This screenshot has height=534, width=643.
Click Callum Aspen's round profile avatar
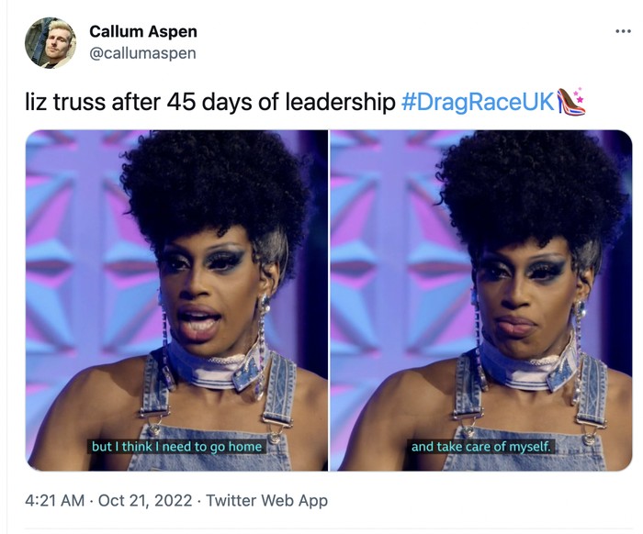click(51, 42)
